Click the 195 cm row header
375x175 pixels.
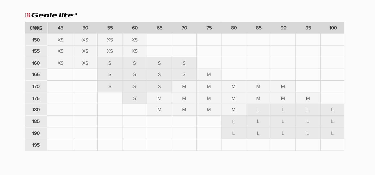coord(36,145)
